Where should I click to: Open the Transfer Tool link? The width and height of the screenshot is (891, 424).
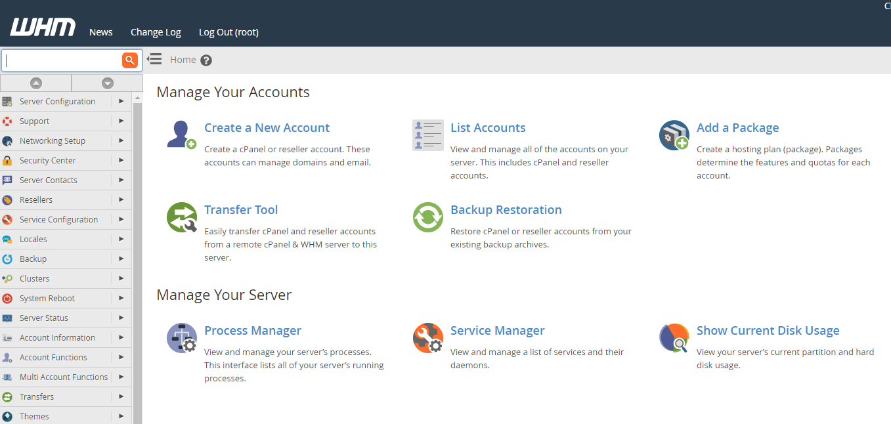pyautogui.click(x=241, y=210)
